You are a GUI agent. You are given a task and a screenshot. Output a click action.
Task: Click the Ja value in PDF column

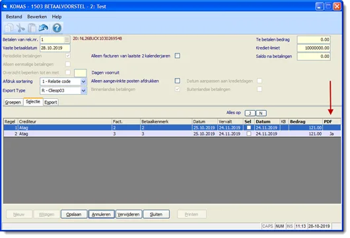click(x=332, y=134)
